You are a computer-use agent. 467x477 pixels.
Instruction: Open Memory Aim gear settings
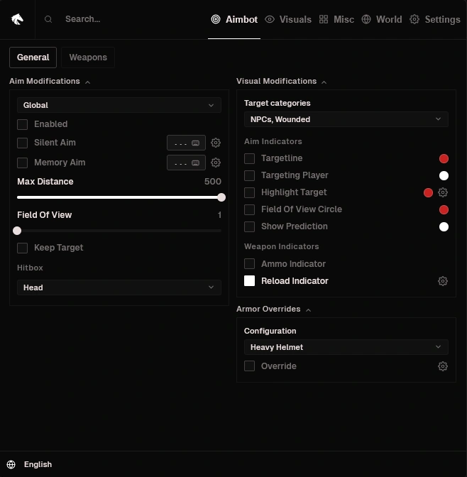(x=216, y=163)
